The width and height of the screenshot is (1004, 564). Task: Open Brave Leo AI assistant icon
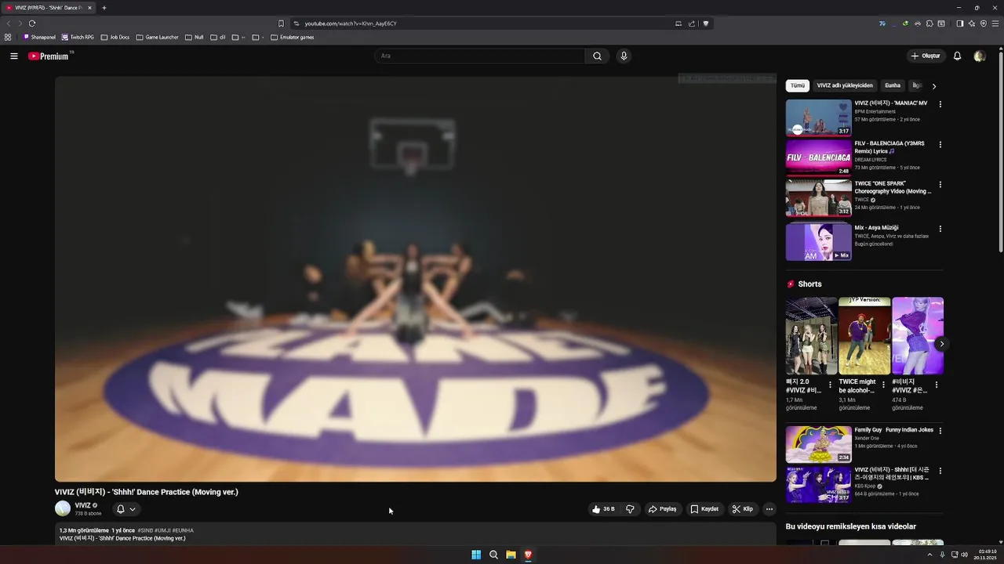tap(971, 23)
